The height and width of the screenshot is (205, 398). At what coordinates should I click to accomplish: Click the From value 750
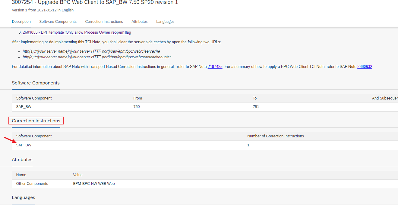[x=137, y=107]
